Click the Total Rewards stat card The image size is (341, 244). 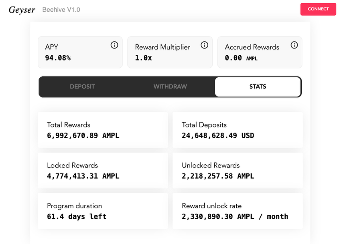[103, 130]
